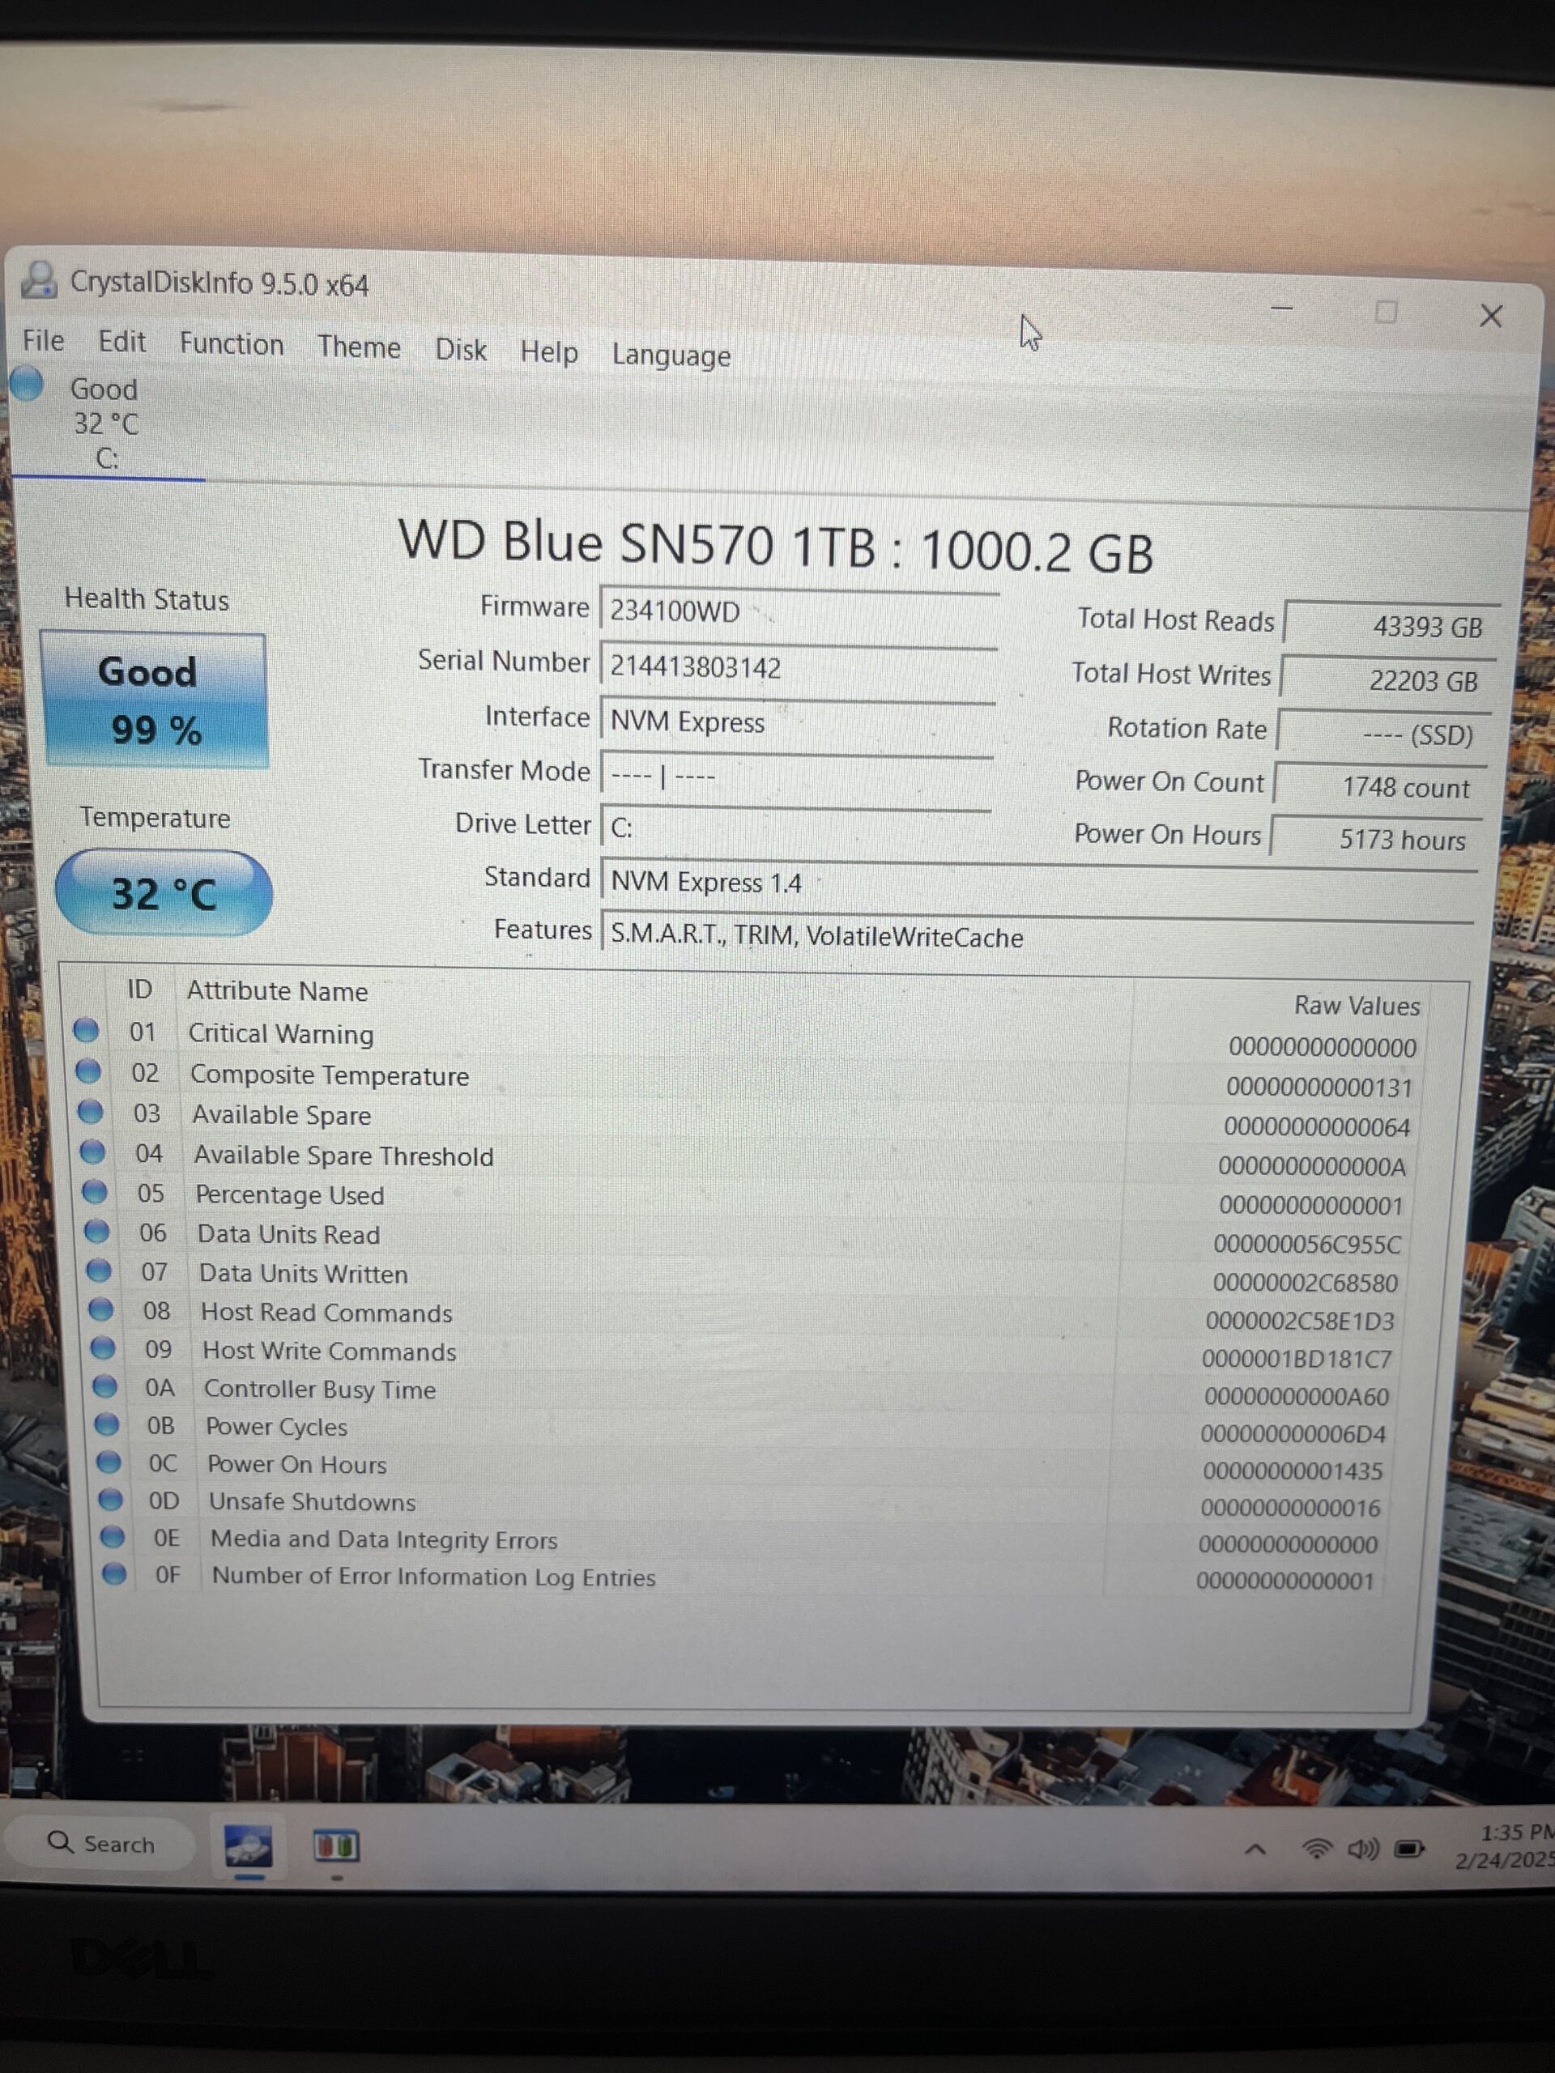Select the Percentage Used attribute name
This screenshot has width=1555, height=2073.
coord(288,1195)
